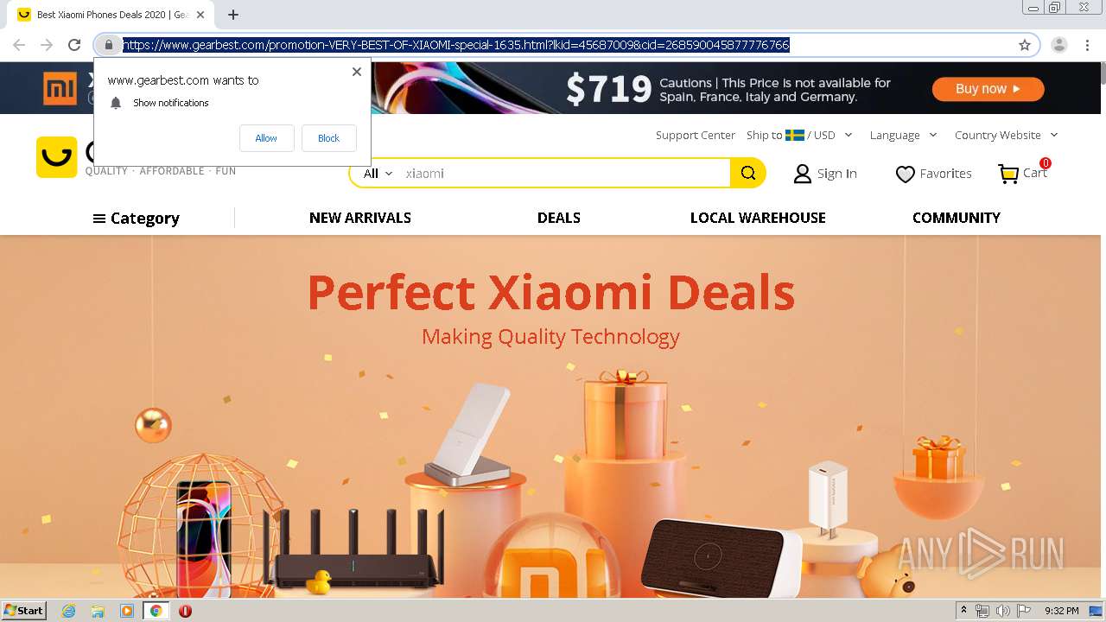This screenshot has width=1106, height=622.
Task: Open Chrome profile avatar icon
Action: point(1059,45)
